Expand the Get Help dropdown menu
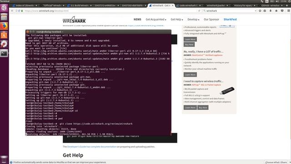291x164 pixels. [177, 19]
